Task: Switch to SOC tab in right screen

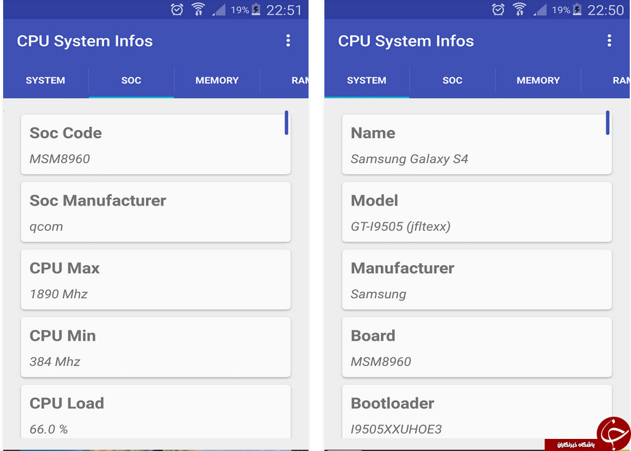Action: (453, 81)
